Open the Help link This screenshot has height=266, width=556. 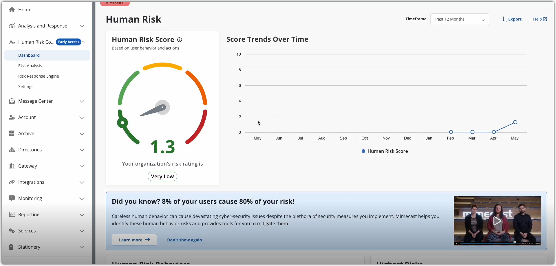click(x=539, y=19)
